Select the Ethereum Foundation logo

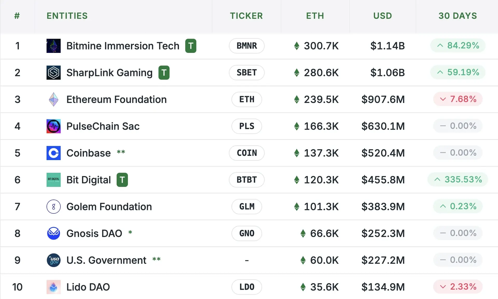pyautogui.click(x=53, y=99)
